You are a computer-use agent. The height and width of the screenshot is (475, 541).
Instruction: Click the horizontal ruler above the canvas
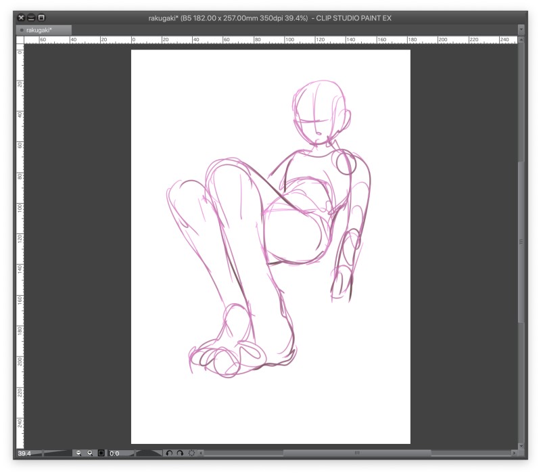[x=270, y=40]
